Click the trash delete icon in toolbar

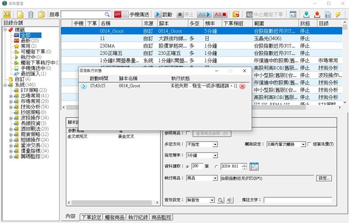[31, 14]
